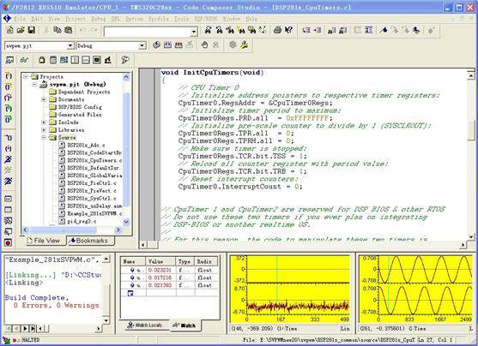Click the Save floppy disk icon

pos(31,30)
